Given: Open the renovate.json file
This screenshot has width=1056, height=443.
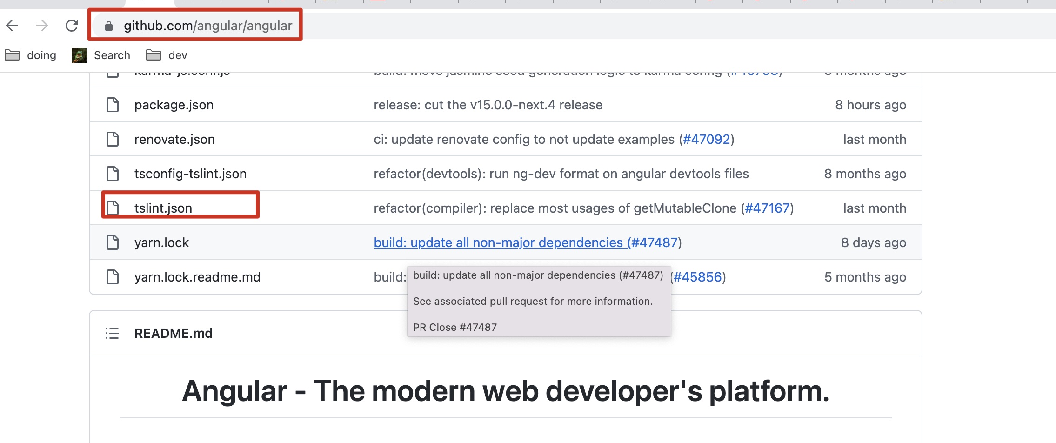Looking at the screenshot, I should click(174, 140).
